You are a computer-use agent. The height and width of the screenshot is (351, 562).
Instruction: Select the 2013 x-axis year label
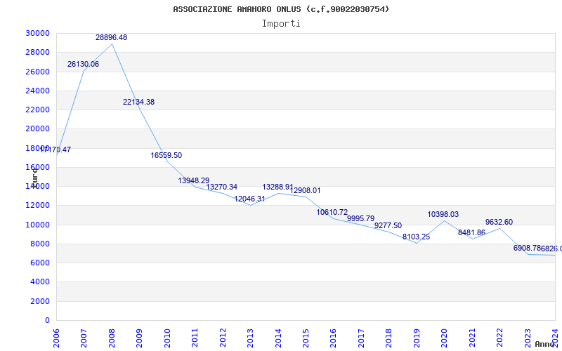coord(250,338)
